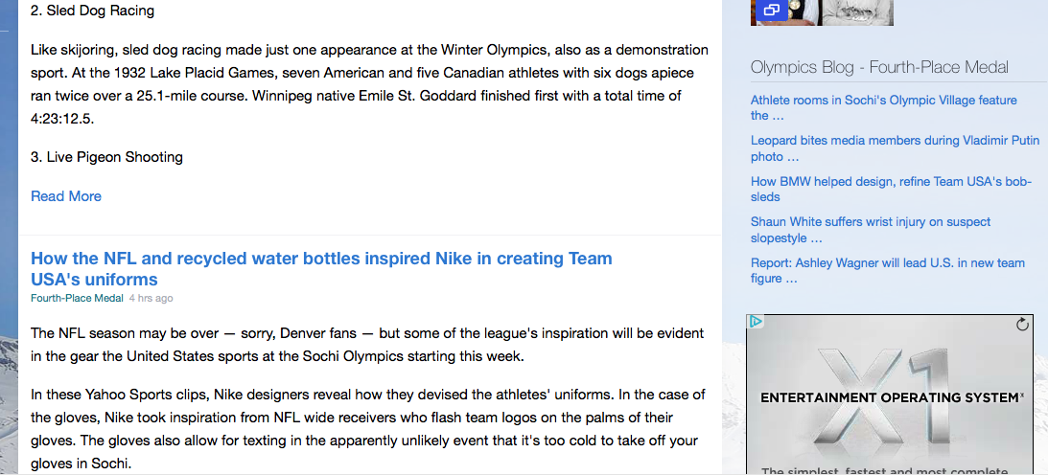The width and height of the screenshot is (1048, 475).
Task: Click the Fourth-Place Medal source label
Action: (x=77, y=298)
